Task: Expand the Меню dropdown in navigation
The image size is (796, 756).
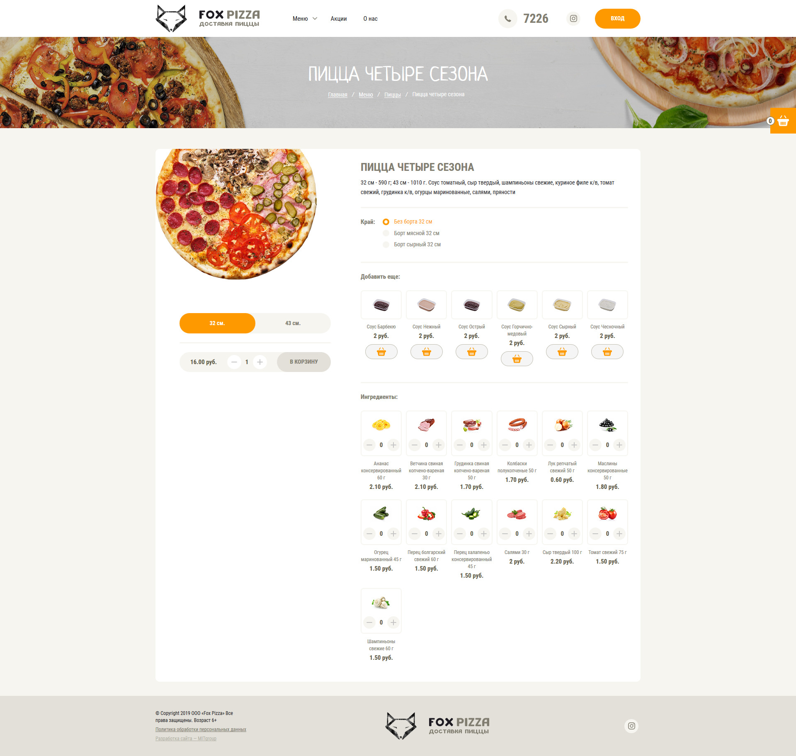Action: point(305,19)
